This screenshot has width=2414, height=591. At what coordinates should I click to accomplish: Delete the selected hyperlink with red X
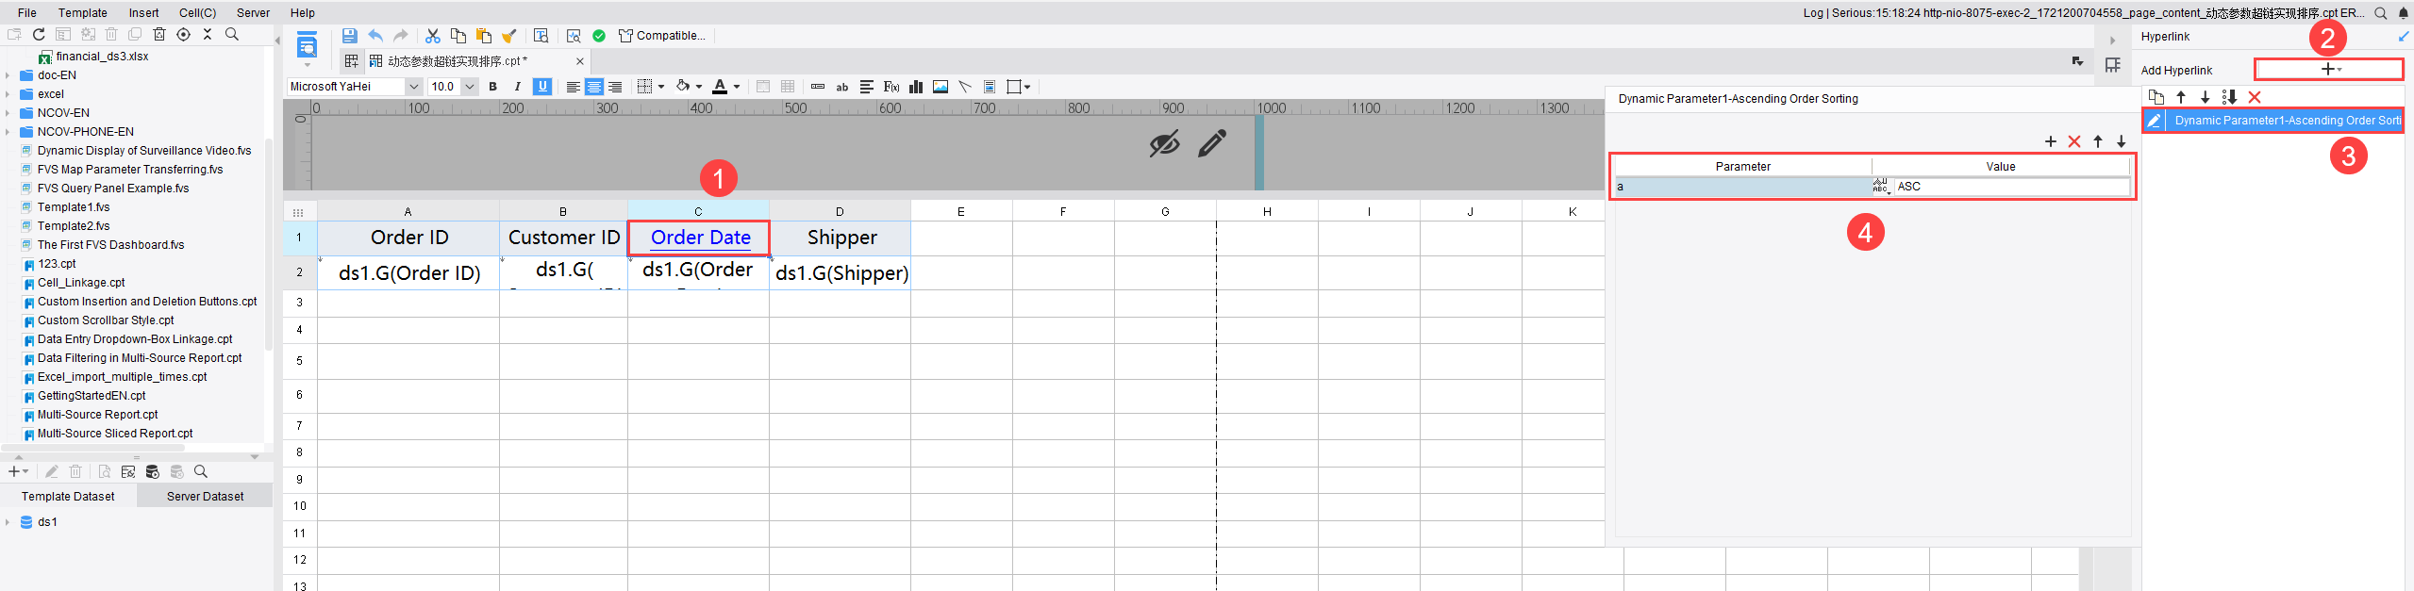[2255, 97]
